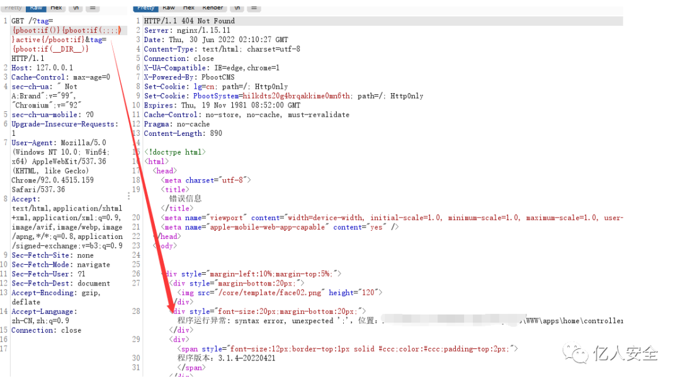
Task: Open the response pane options menu icon
Action: point(254,8)
